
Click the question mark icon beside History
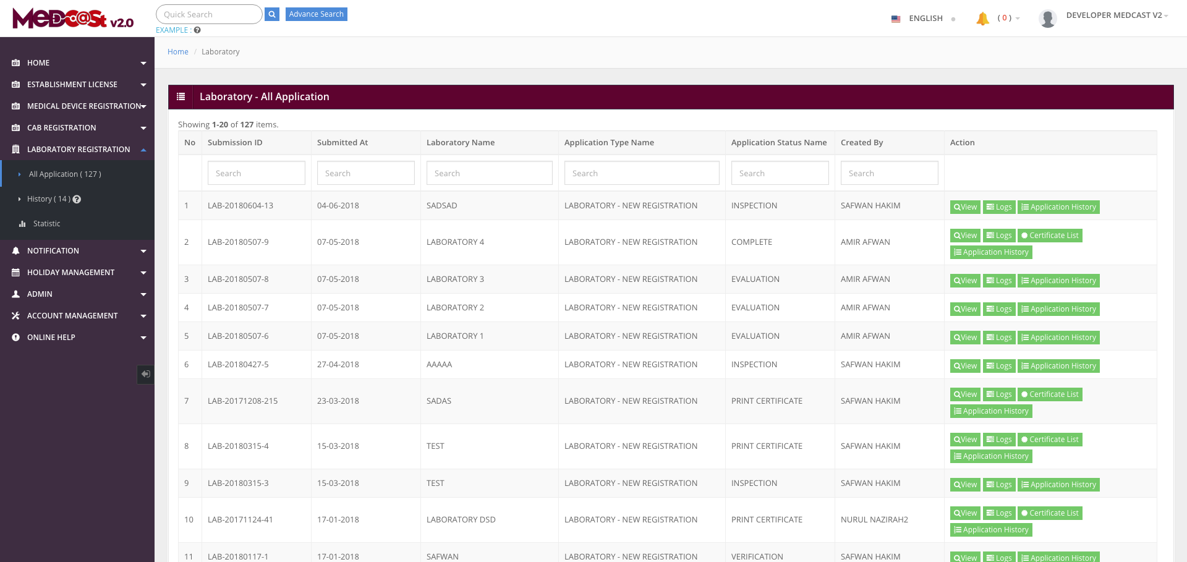(x=77, y=199)
